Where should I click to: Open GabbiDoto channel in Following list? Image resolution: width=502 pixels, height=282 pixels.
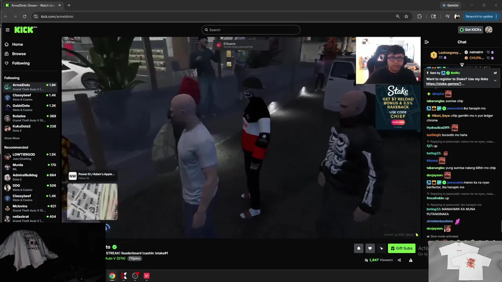(31, 108)
